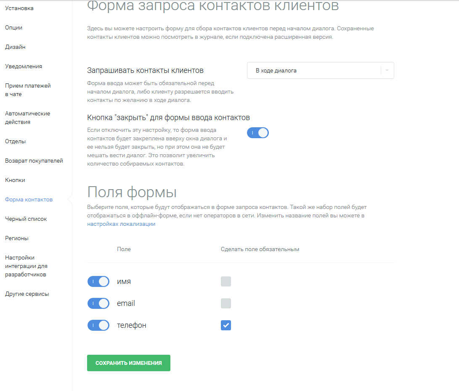Image resolution: width=459 pixels, height=391 pixels.
Task: Select "Автоматические действия" menu item
Action: tap(27, 118)
